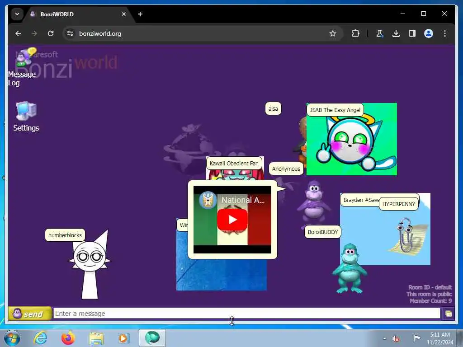Click the browser forward arrow

coord(34,33)
